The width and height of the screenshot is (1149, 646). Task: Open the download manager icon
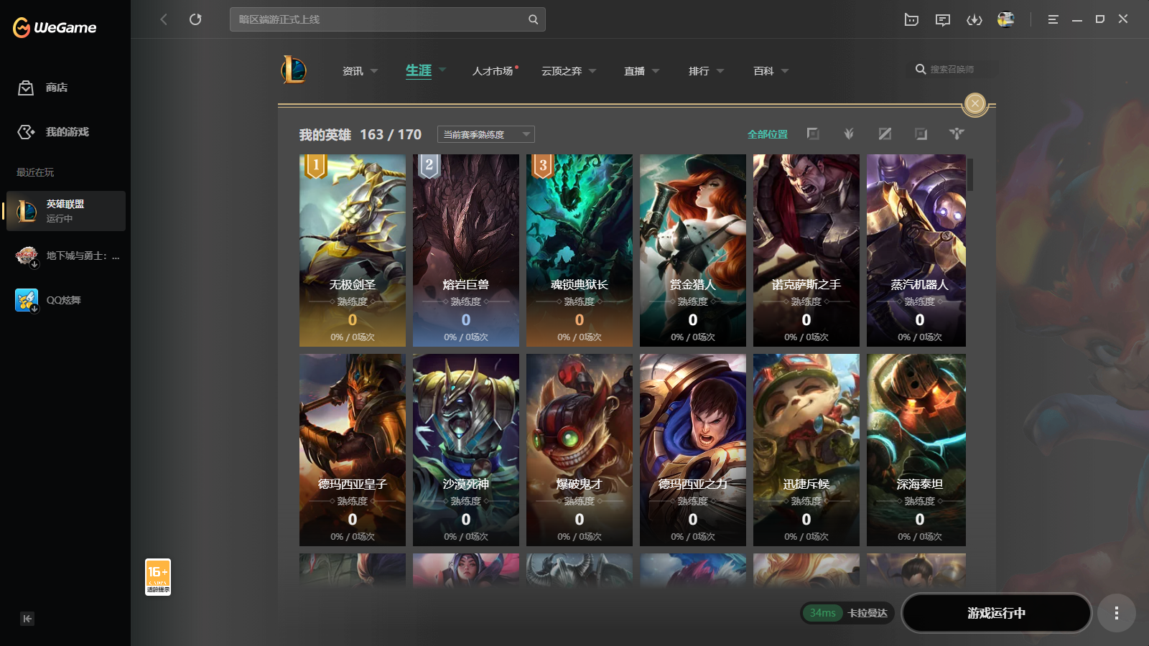pos(974,19)
